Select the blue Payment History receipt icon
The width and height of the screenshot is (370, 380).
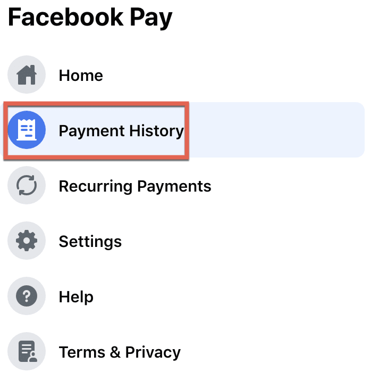point(27,130)
